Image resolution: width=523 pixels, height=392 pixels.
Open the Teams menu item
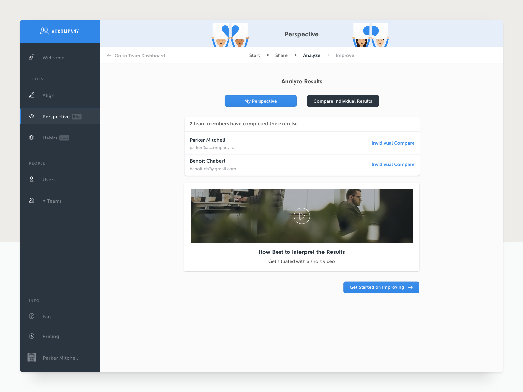54,201
